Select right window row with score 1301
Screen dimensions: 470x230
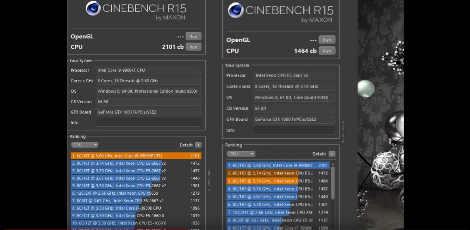pos(278,205)
